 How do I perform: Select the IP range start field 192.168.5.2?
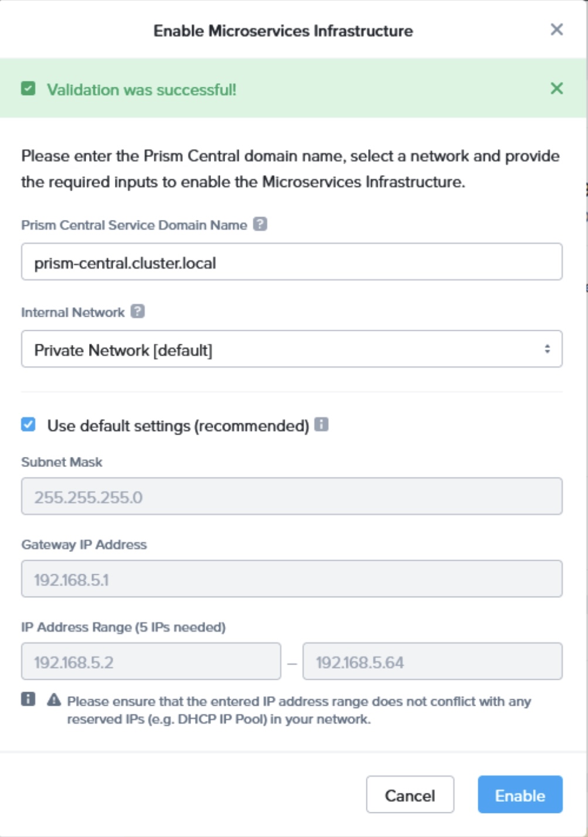(x=151, y=662)
